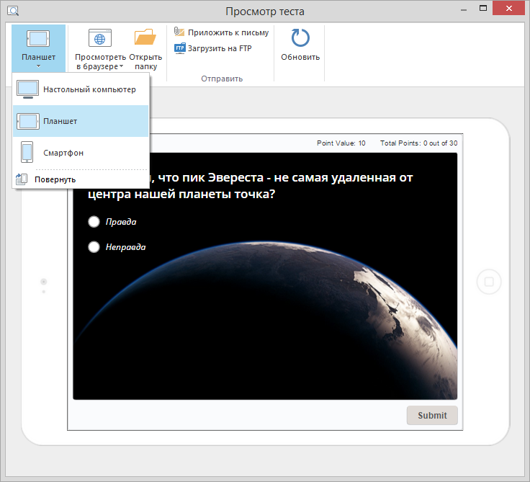530x482 pixels.
Task: Click the tablet home button
Action: click(x=489, y=282)
